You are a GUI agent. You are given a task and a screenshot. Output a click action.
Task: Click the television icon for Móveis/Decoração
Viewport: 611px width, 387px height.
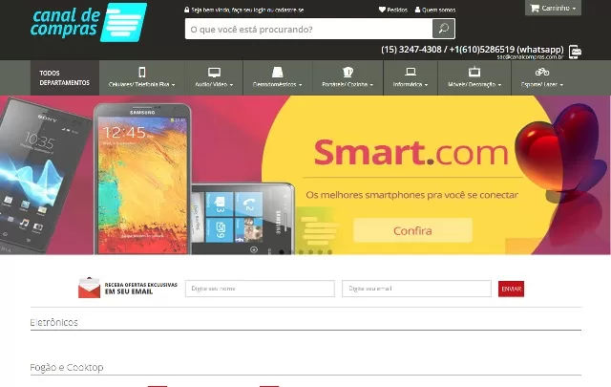[474, 72]
